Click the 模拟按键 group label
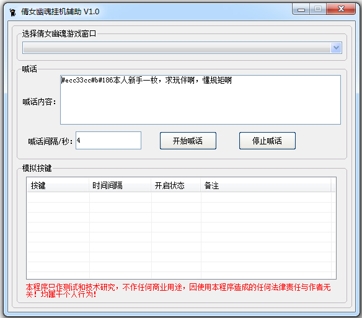 [37, 168]
